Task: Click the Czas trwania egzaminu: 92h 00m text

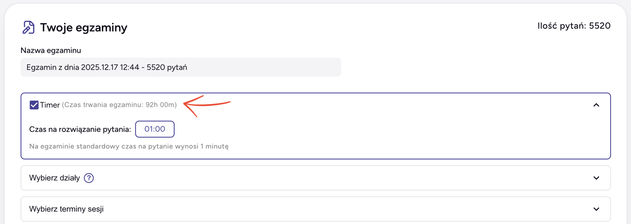Action: (119, 105)
